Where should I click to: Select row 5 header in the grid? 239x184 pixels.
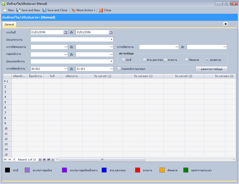[x=7, y=102]
